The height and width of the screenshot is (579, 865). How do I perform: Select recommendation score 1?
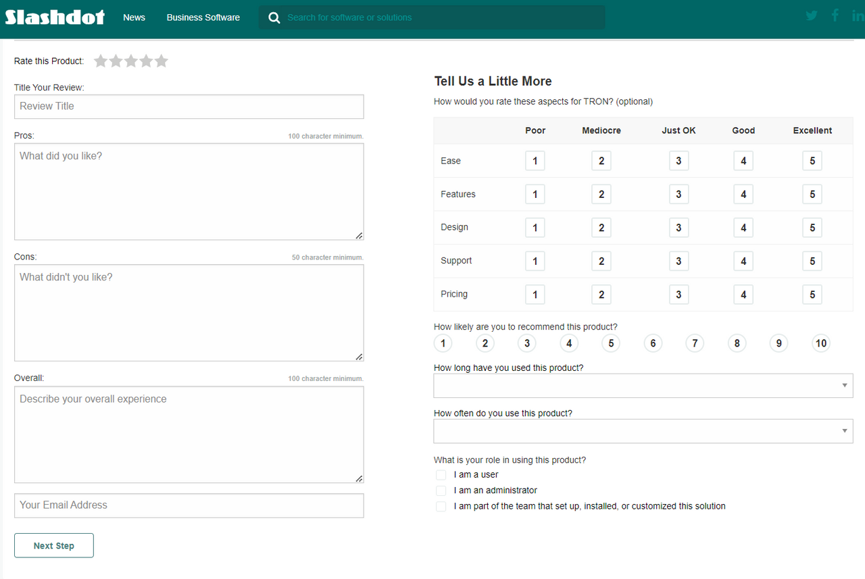coord(443,343)
